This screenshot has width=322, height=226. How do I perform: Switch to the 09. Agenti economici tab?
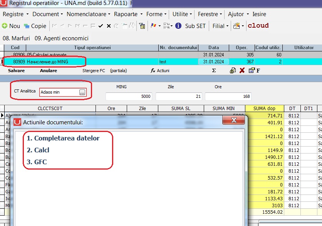tap(62, 38)
